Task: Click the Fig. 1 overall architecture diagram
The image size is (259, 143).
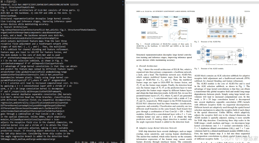Action: pyautogui.click(x=164, y=29)
